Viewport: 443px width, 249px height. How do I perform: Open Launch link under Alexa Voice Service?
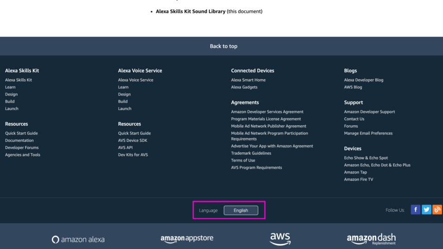pos(125,109)
